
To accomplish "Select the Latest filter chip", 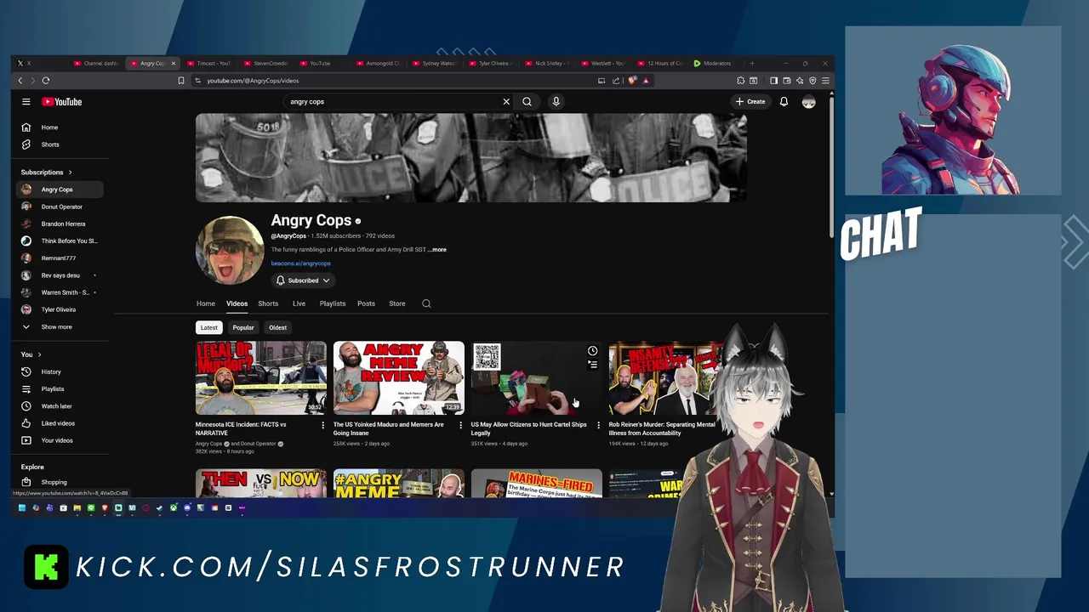I will [x=208, y=327].
